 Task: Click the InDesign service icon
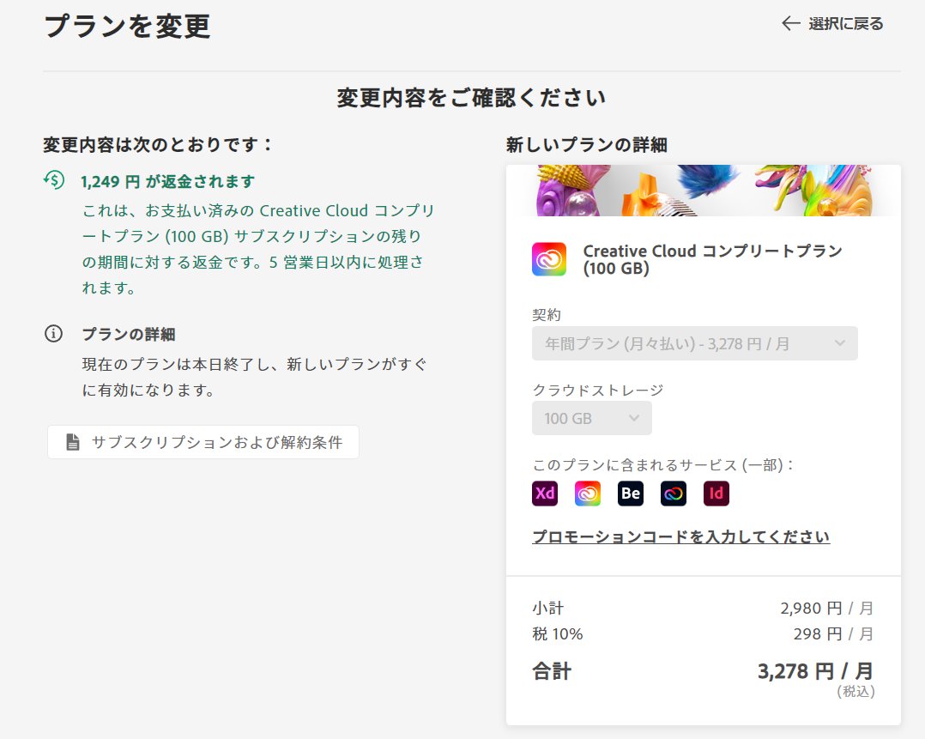click(716, 494)
